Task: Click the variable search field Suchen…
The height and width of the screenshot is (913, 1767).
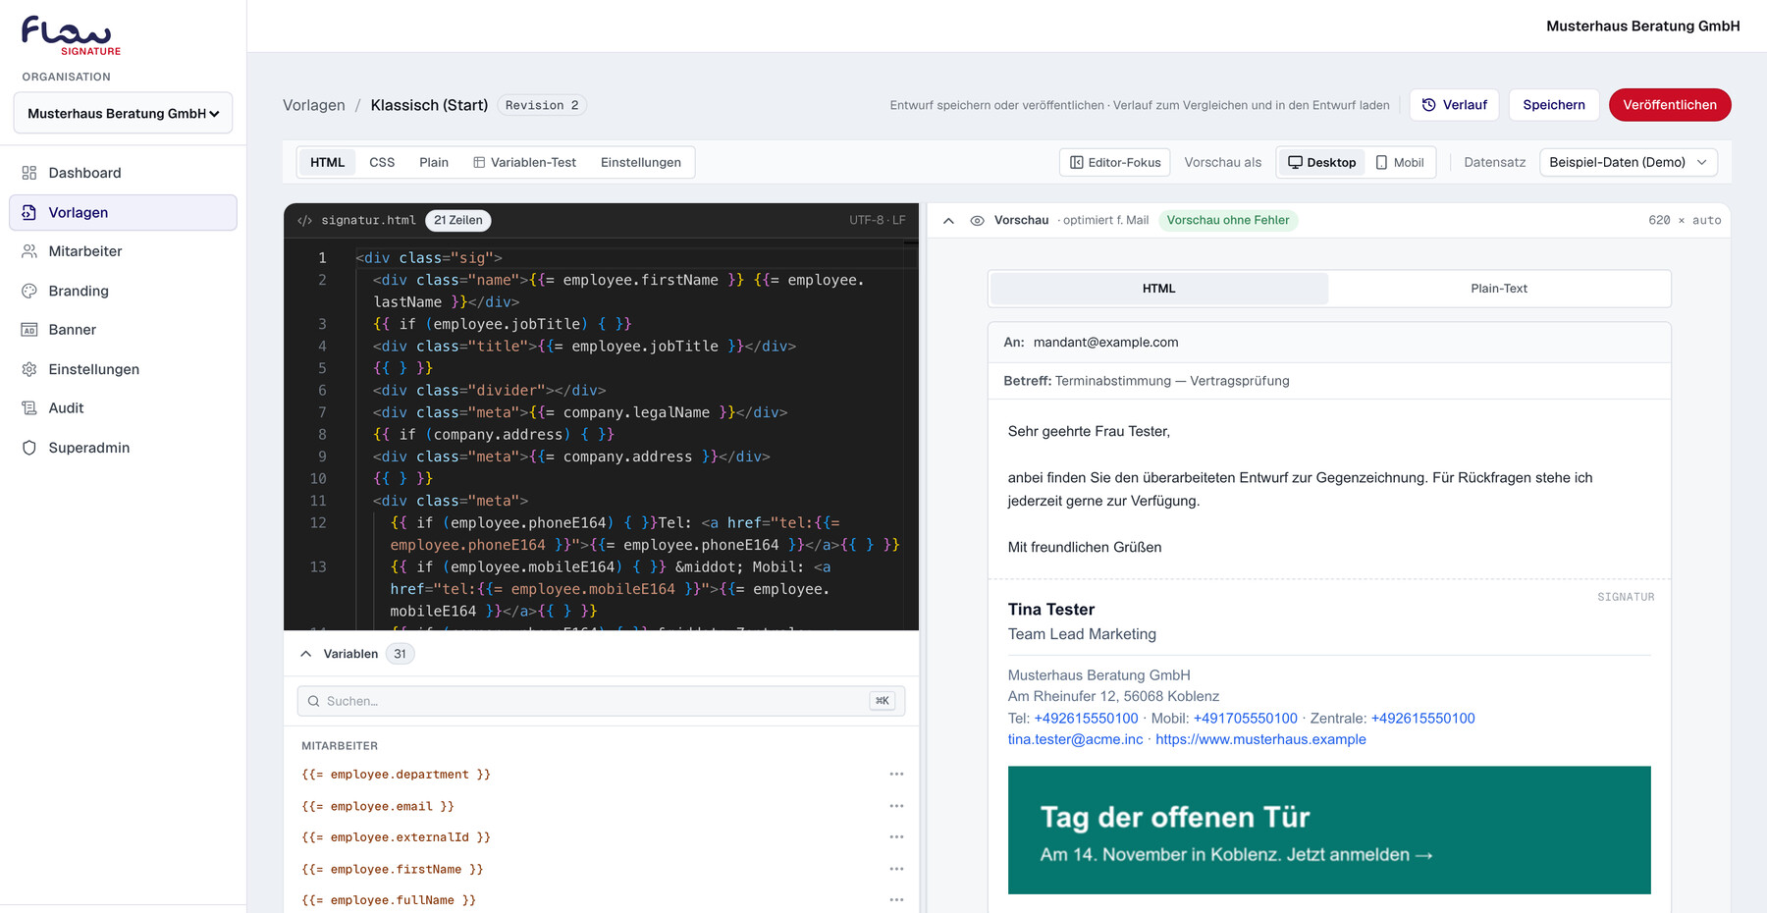Action: 601,701
